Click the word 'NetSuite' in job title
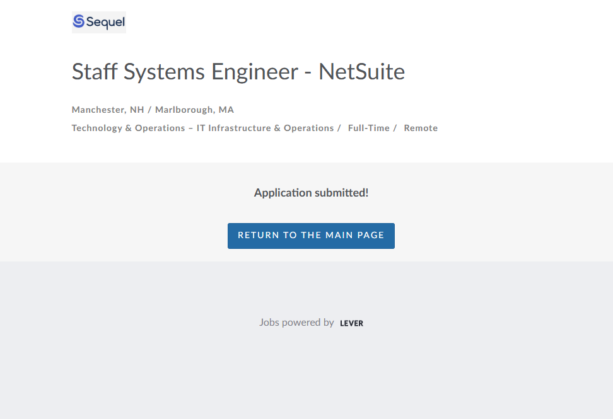Screen dimensions: 613x419 point(361,72)
